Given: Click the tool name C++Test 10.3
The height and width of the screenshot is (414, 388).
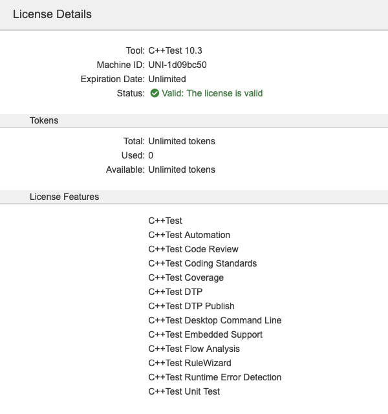Looking at the screenshot, I should pyautogui.click(x=175, y=50).
